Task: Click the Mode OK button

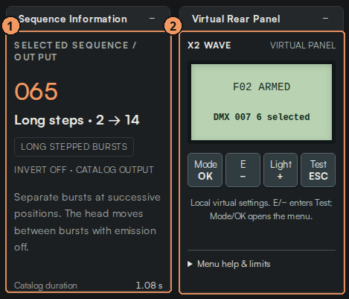Action: pyautogui.click(x=205, y=170)
